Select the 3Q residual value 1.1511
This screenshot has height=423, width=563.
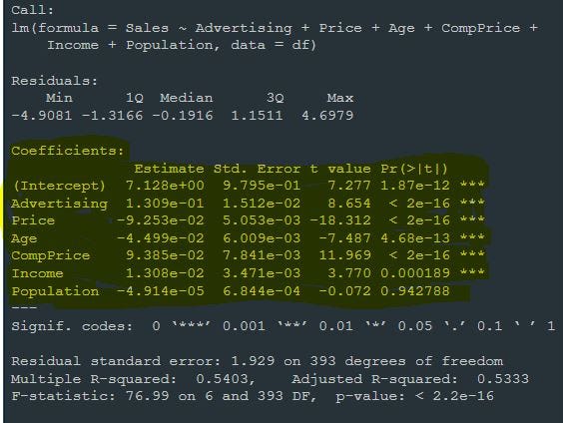point(257,116)
